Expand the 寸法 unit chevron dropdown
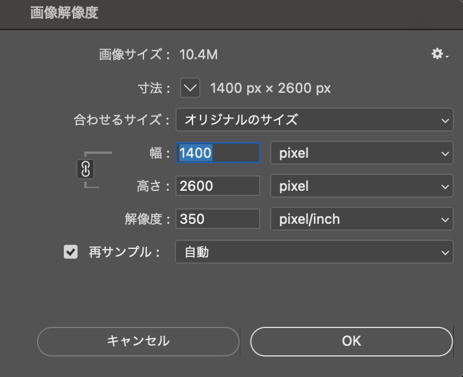The width and height of the screenshot is (463, 377). (190, 88)
